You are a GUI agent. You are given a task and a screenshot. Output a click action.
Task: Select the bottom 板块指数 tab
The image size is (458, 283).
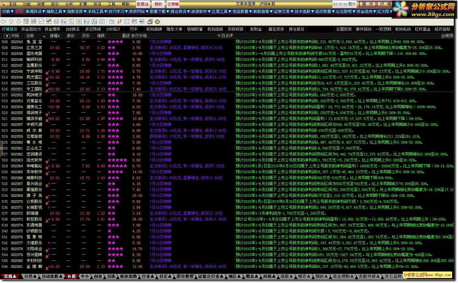(x=128, y=276)
